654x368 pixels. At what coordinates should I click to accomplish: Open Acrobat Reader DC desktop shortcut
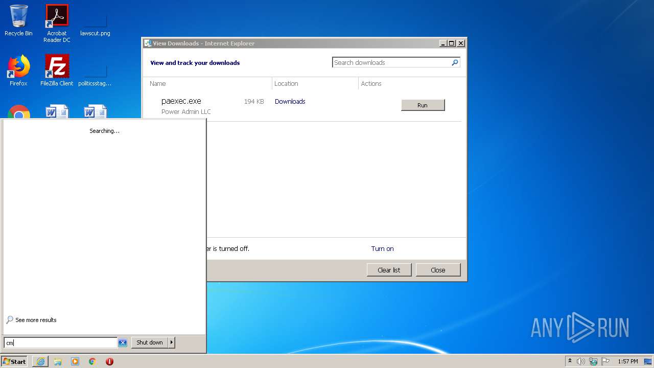pos(57,24)
